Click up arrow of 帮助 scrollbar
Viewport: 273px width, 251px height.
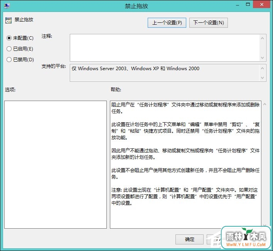(265, 104)
